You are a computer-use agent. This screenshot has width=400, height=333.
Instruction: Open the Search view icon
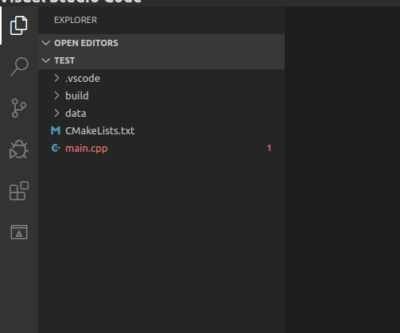pyautogui.click(x=19, y=67)
